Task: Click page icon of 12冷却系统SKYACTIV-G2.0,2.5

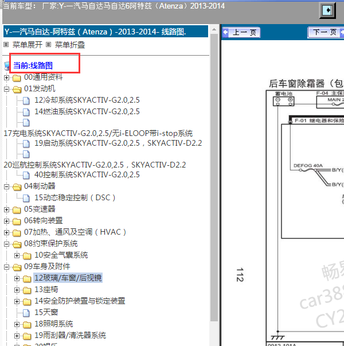Action: tap(26, 100)
